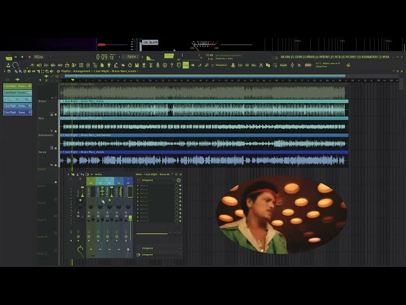Select first I Just Might clip in picker
This screenshot has height=305, width=406.
[17, 86]
